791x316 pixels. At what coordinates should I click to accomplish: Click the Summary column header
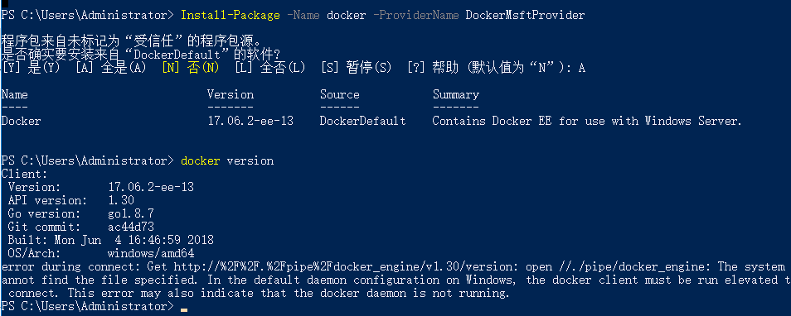tap(456, 94)
